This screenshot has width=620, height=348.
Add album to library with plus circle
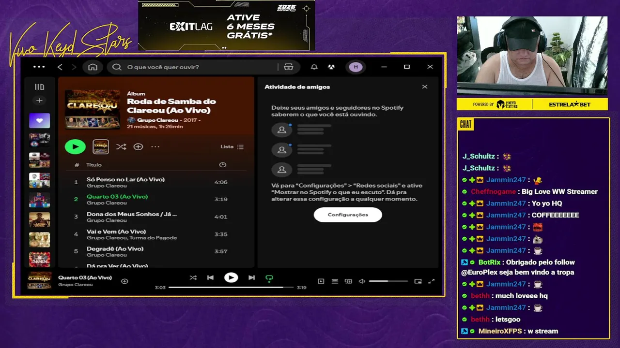coord(139,146)
